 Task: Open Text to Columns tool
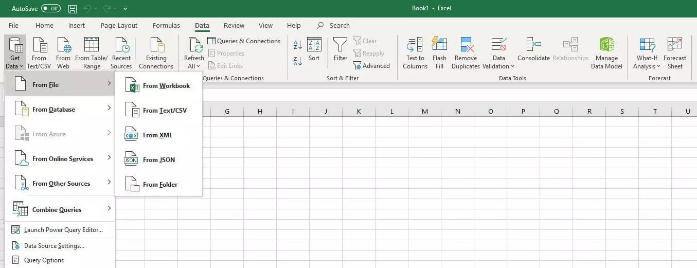pos(415,45)
